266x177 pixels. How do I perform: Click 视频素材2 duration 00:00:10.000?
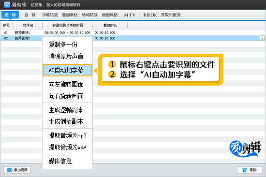pyautogui.click(x=105, y=38)
